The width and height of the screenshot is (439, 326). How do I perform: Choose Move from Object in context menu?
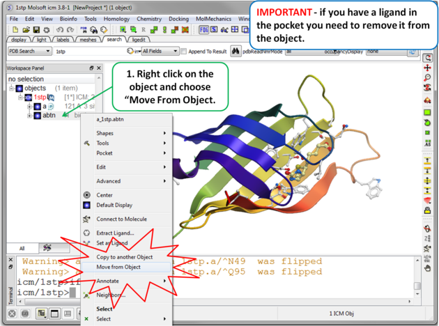118,267
